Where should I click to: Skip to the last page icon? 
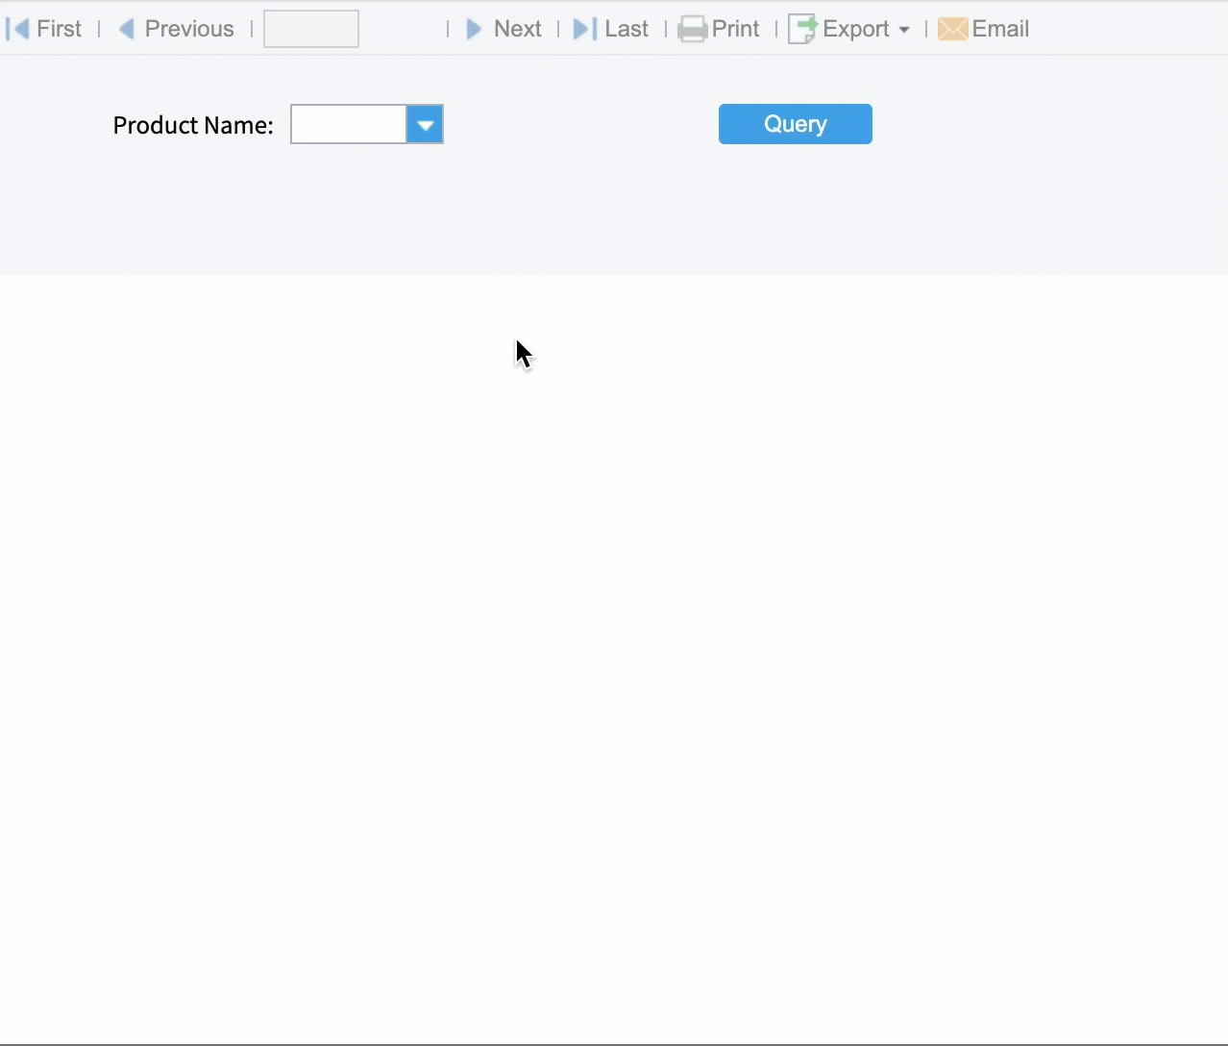(x=582, y=28)
